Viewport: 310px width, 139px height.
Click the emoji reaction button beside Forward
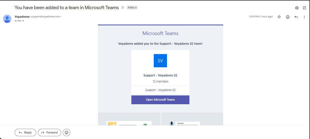[x=66, y=132]
